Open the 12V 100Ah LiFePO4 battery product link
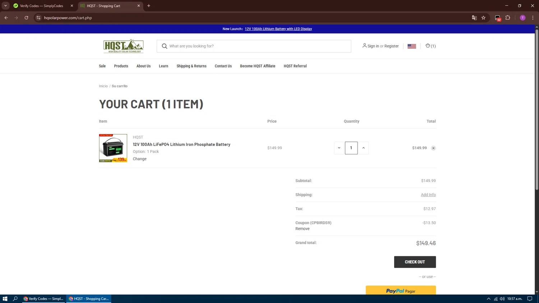 click(x=181, y=144)
